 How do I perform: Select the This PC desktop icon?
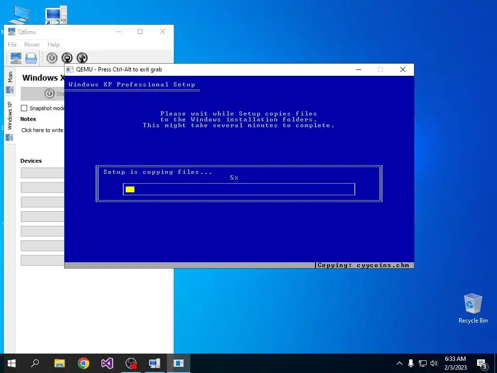pyautogui.click(x=19, y=14)
